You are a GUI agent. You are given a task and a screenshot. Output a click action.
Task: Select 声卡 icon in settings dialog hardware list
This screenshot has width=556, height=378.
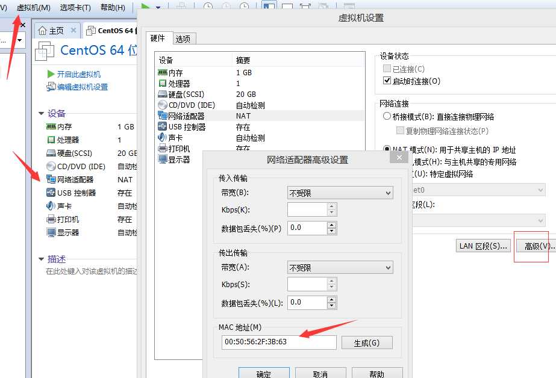click(x=163, y=137)
